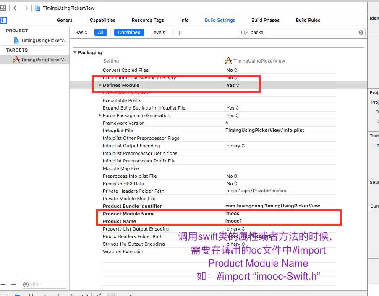Show All build settings

pos(101,32)
